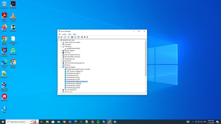Click the Back arrow in Device Manager toolbar
The image size is (221, 124).
pyautogui.click(x=59, y=37)
